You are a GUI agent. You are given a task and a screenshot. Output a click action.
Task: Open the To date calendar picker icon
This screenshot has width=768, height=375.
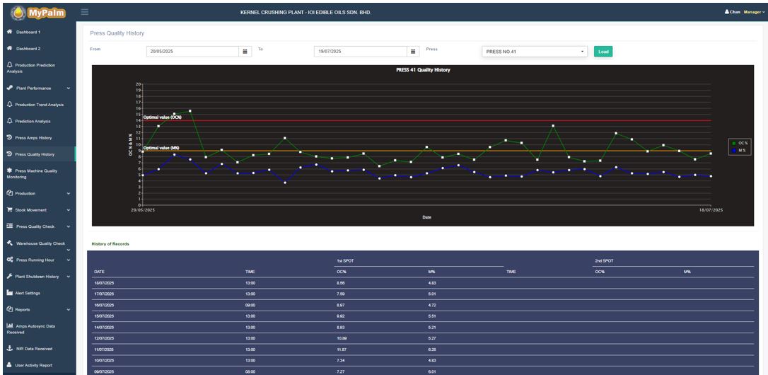pyautogui.click(x=414, y=51)
